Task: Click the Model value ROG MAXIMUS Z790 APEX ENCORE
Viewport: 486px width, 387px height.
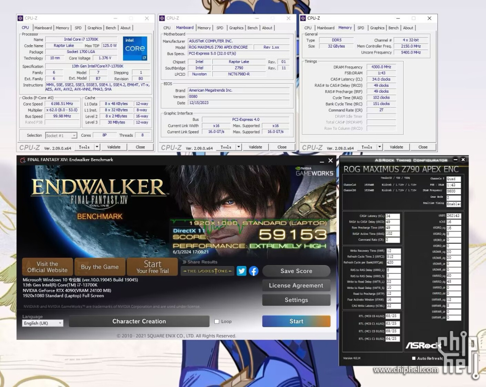Action: click(x=220, y=47)
